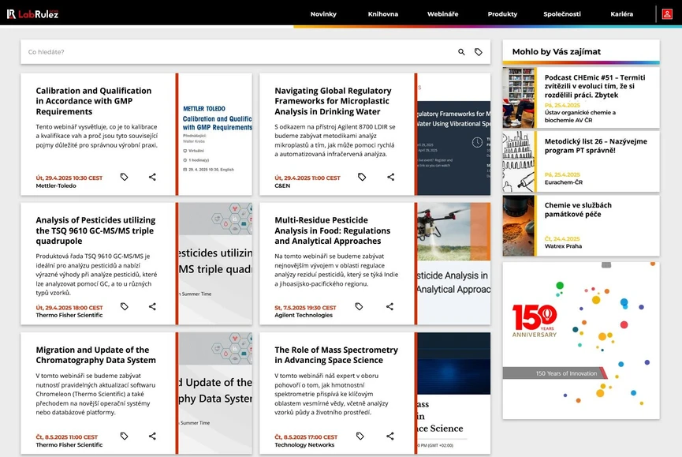Click the search magnifier icon

point(462,52)
